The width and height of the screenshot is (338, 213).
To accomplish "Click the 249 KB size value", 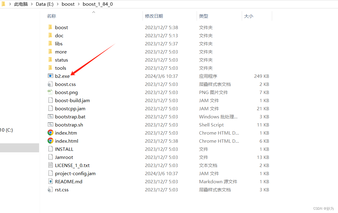I will [262, 76].
